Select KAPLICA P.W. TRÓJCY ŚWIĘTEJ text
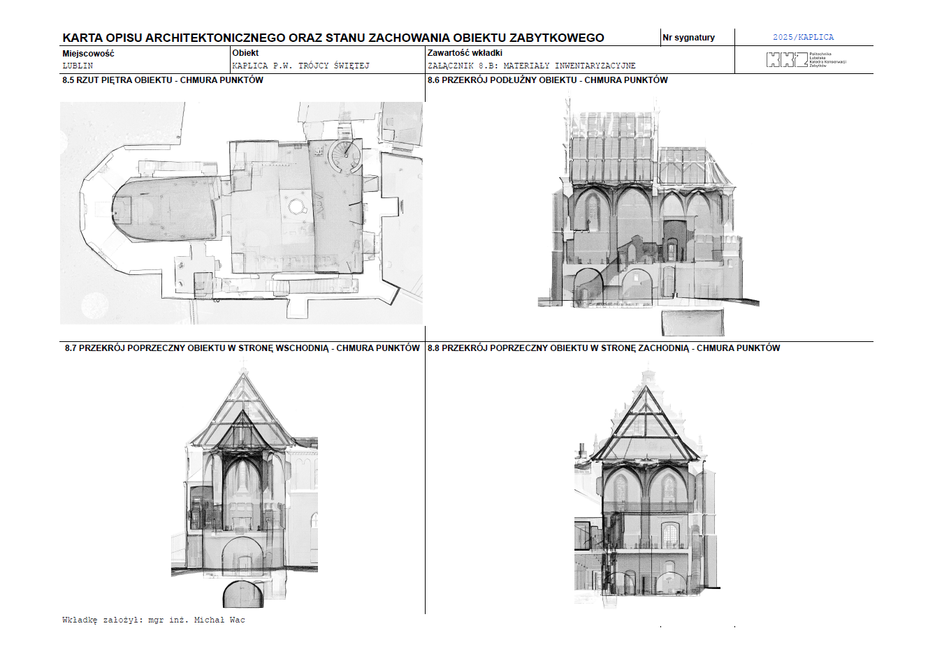The image size is (935, 656). click(x=301, y=66)
